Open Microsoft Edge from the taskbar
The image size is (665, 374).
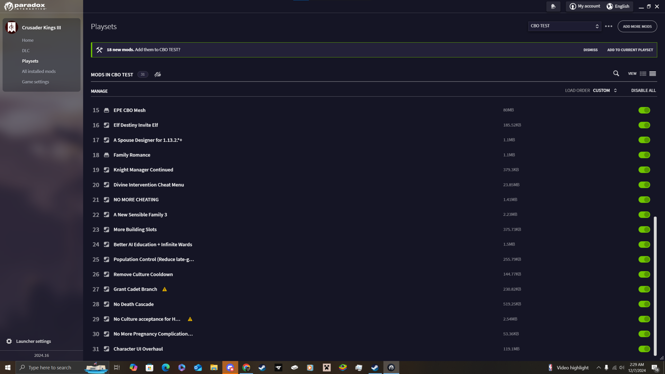click(x=166, y=367)
